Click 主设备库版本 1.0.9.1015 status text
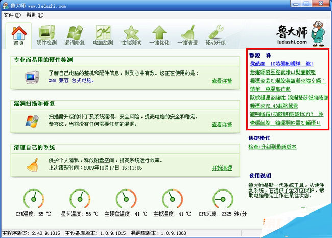 (96, 233)
